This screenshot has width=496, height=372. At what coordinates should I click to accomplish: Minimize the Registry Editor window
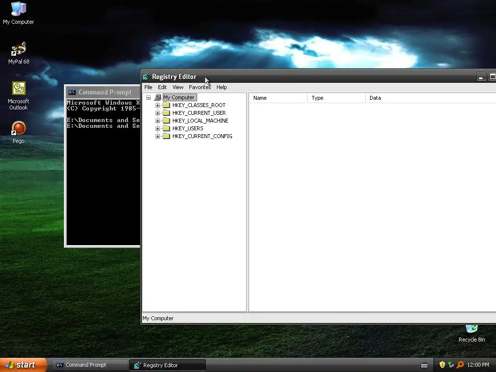point(481,77)
